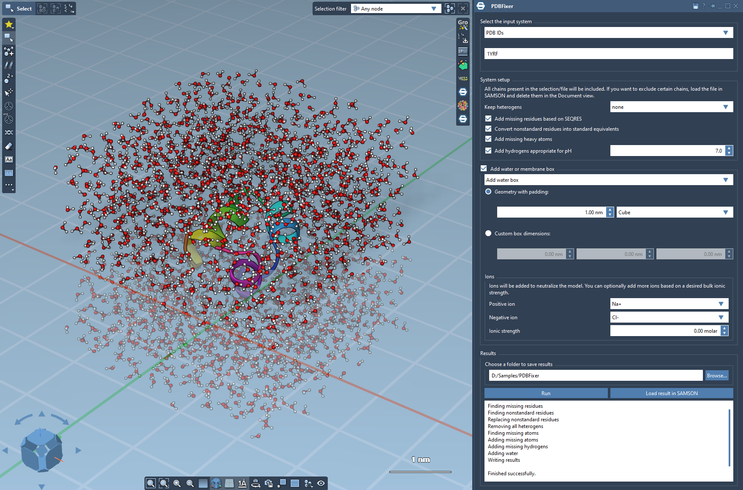Click the 1YRF PDB ID input field
This screenshot has height=490, width=743.
tap(609, 54)
